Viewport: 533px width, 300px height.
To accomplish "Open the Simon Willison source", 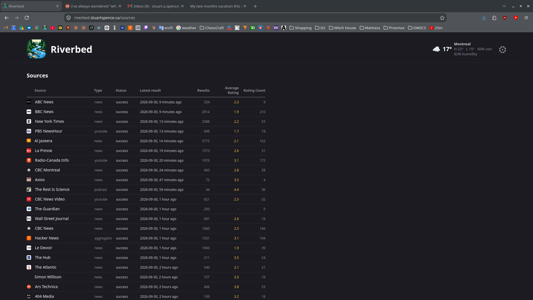I will click(x=48, y=277).
